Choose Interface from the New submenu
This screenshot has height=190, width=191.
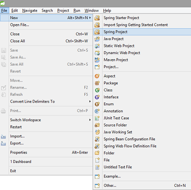click(142, 97)
